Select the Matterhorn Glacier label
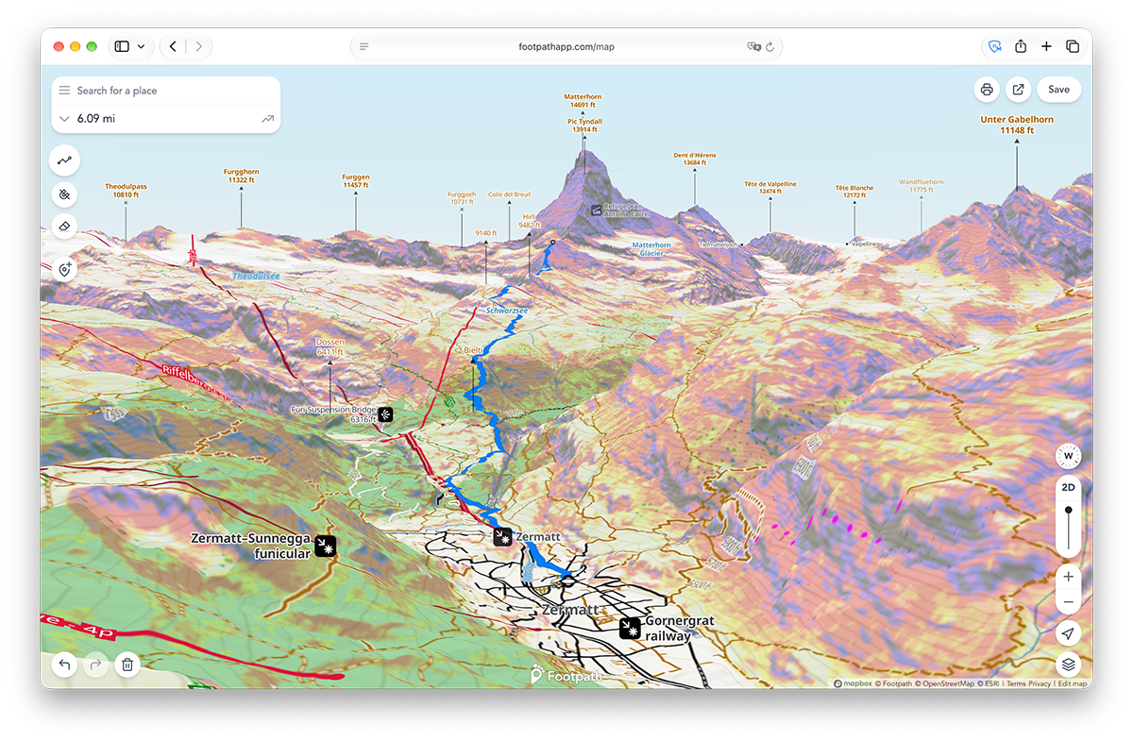 [653, 249]
